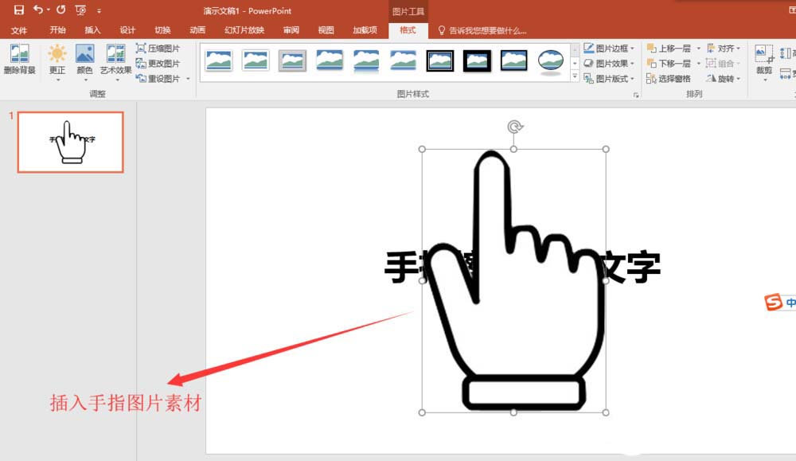Select slide 1 thumbnail in slide panel

(x=70, y=140)
